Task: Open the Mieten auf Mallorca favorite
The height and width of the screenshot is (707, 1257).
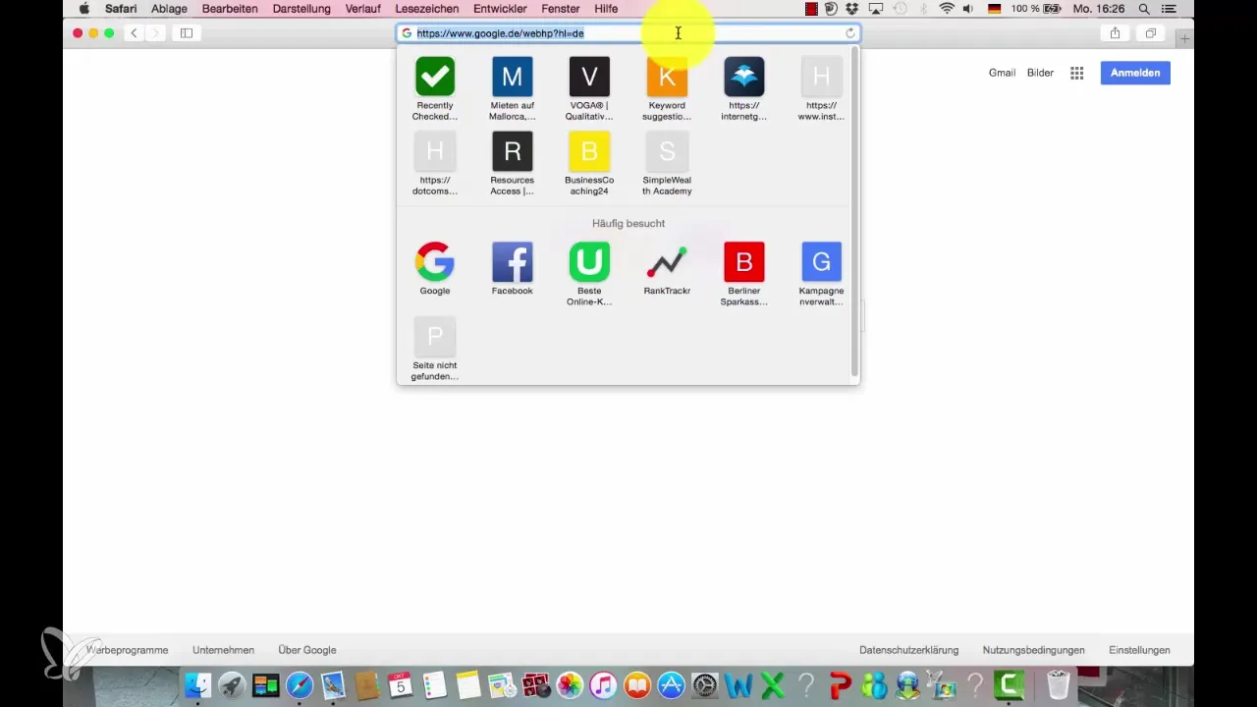Action: 512,88
